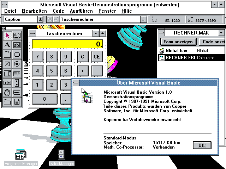This screenshot has width=226, height=169.
Task: Open the Hilfe menu
Action: pyautogui.click(x=126, y=11)
